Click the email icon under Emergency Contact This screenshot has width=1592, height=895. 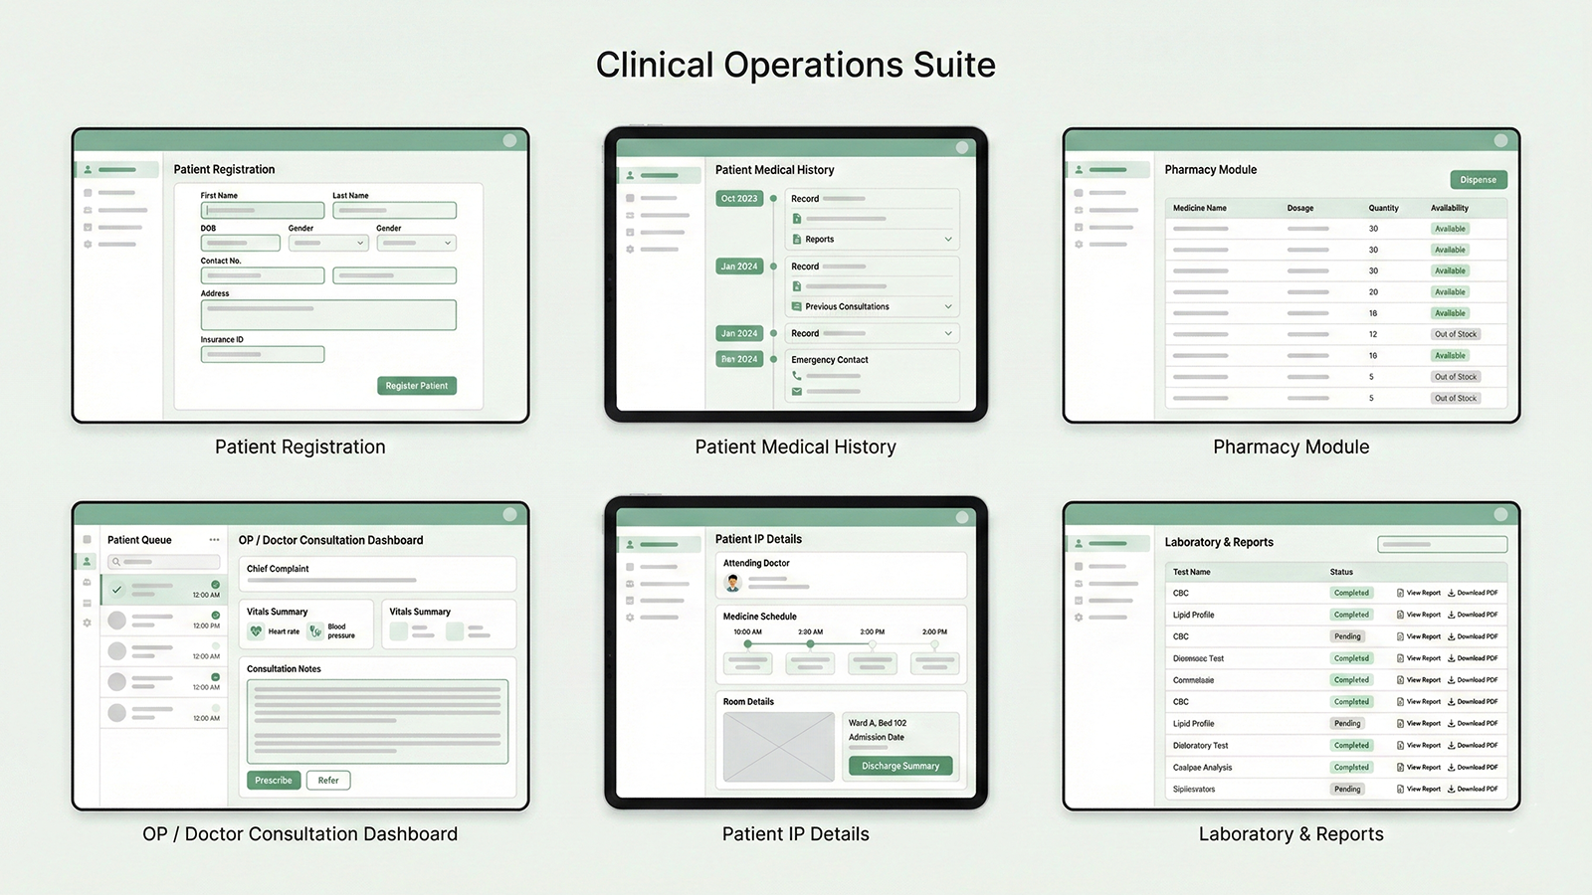click(797, 391)
